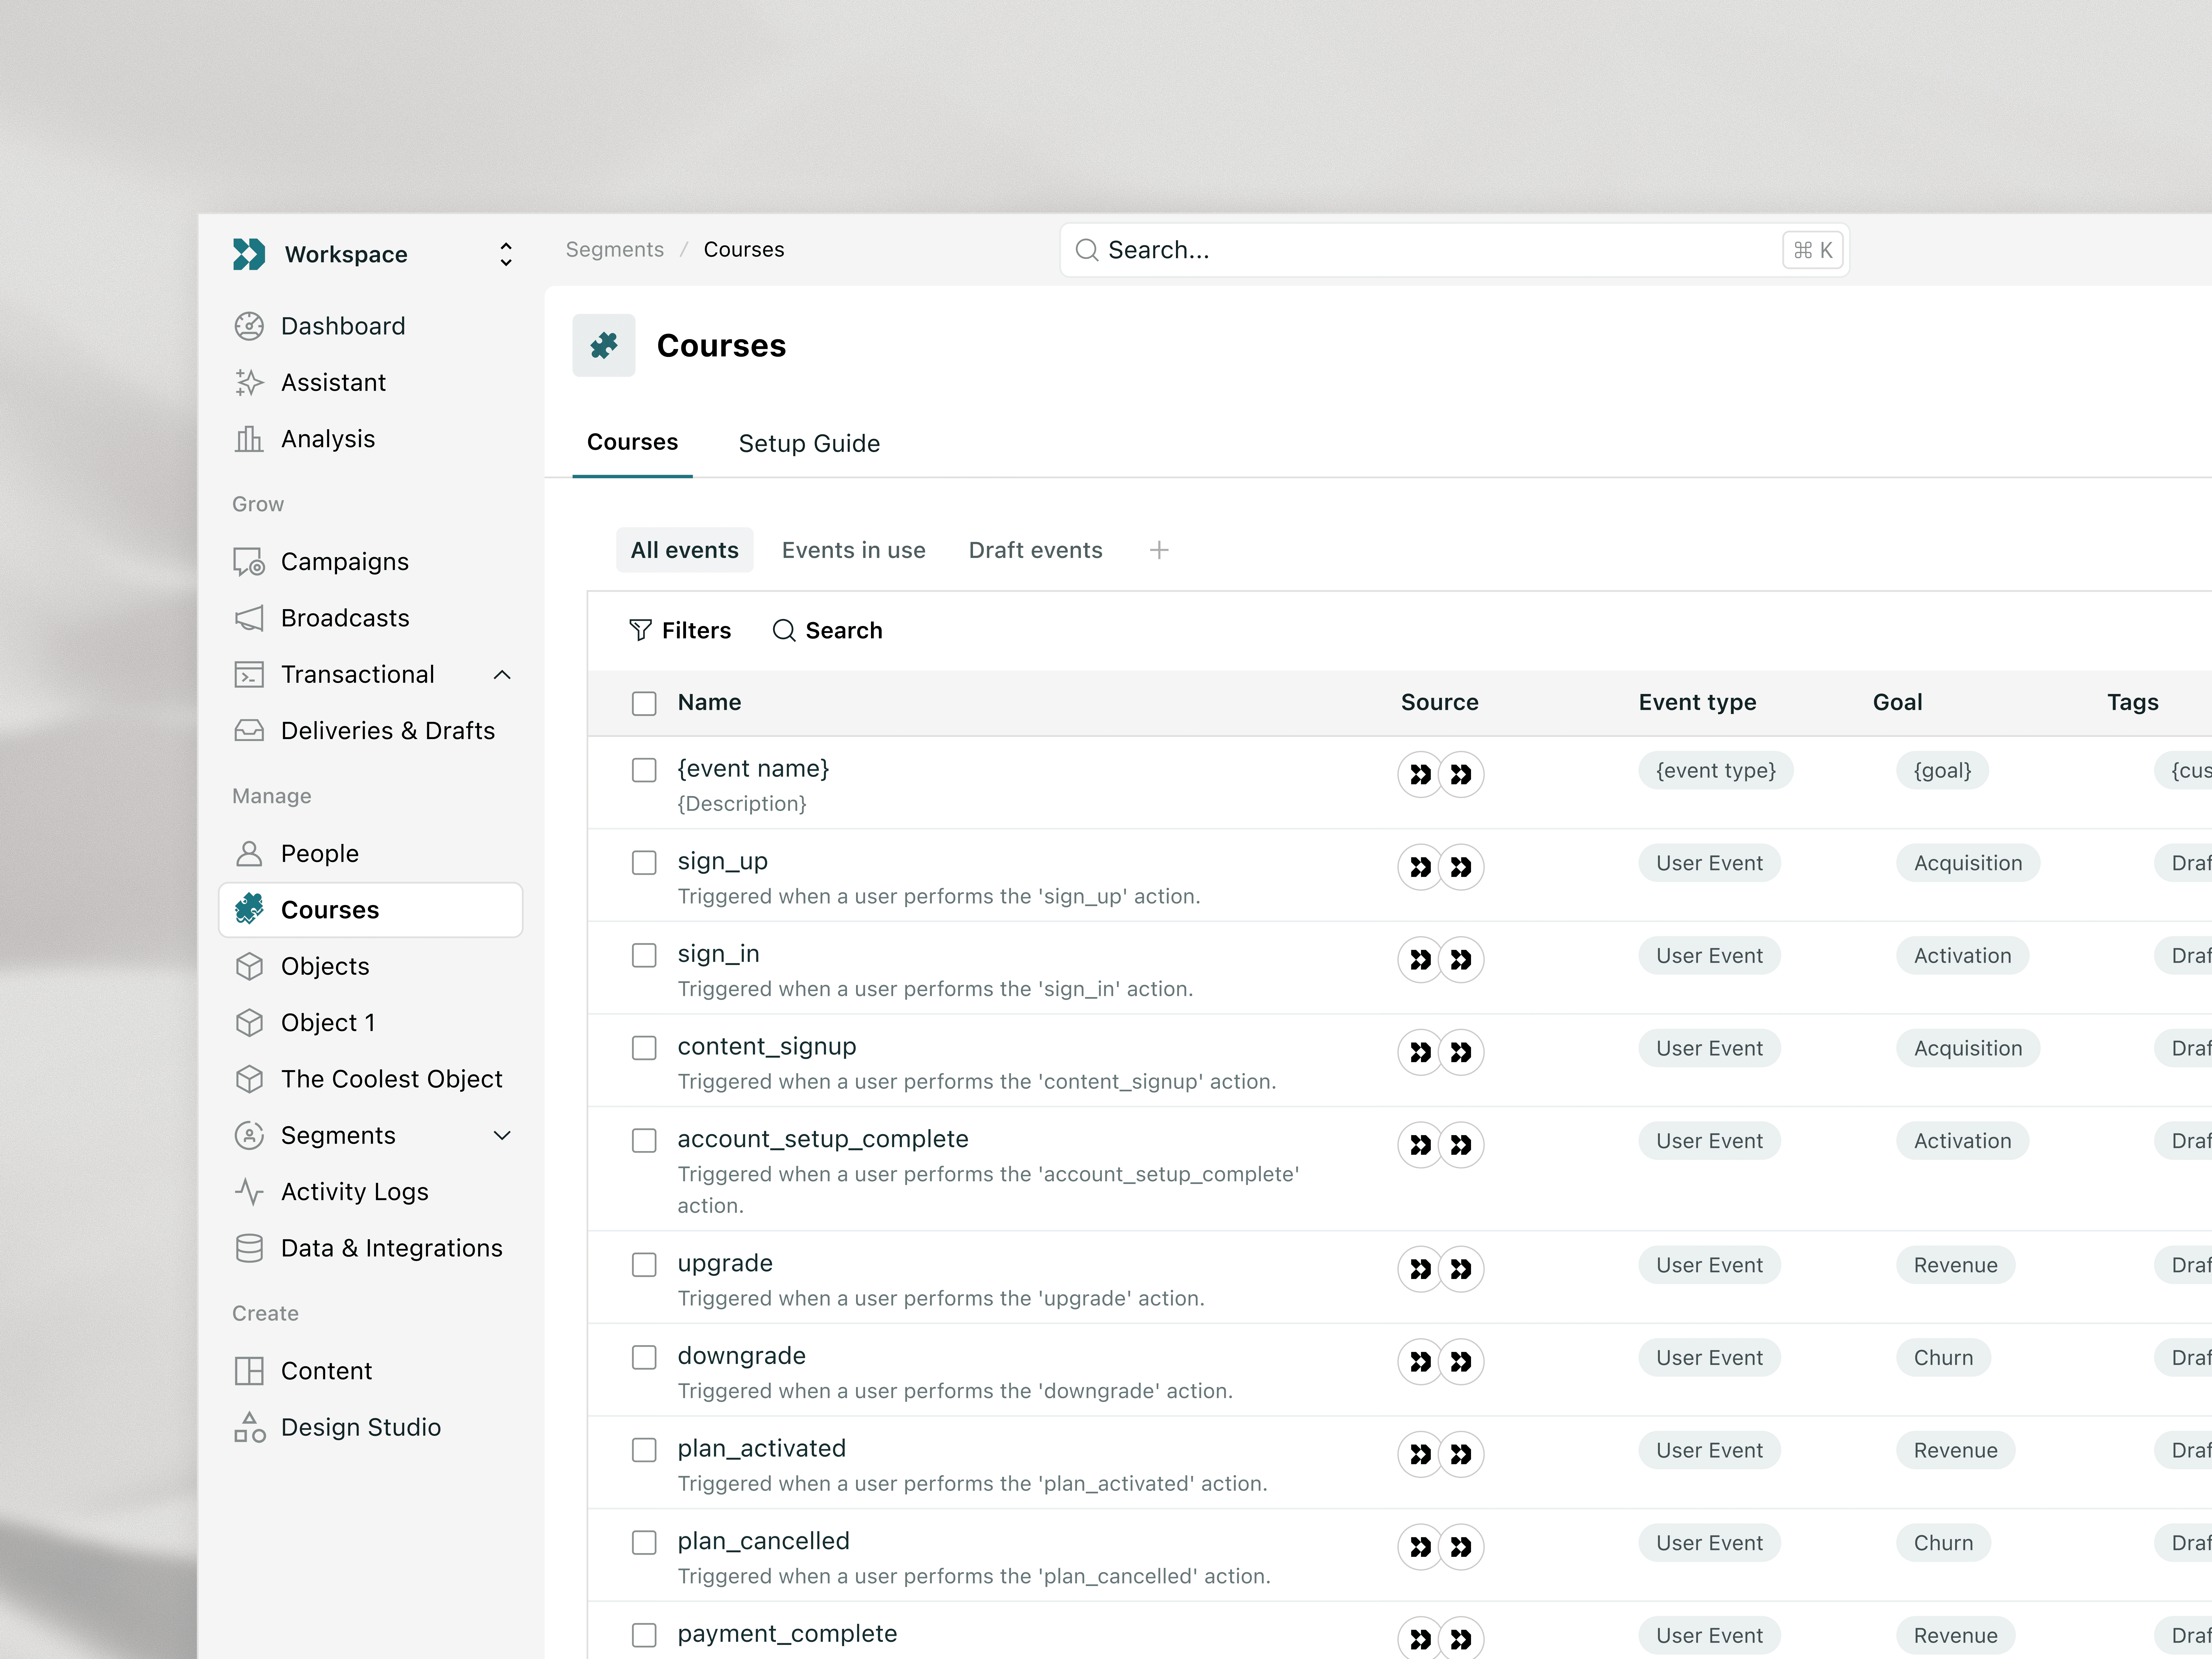Select the Draft events view tab
The height and width of the screenshot is (1659, 2212).
(x=1035, y=550)
